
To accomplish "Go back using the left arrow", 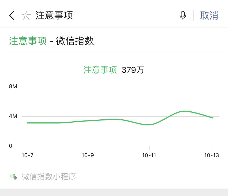I will click(12, 15).
